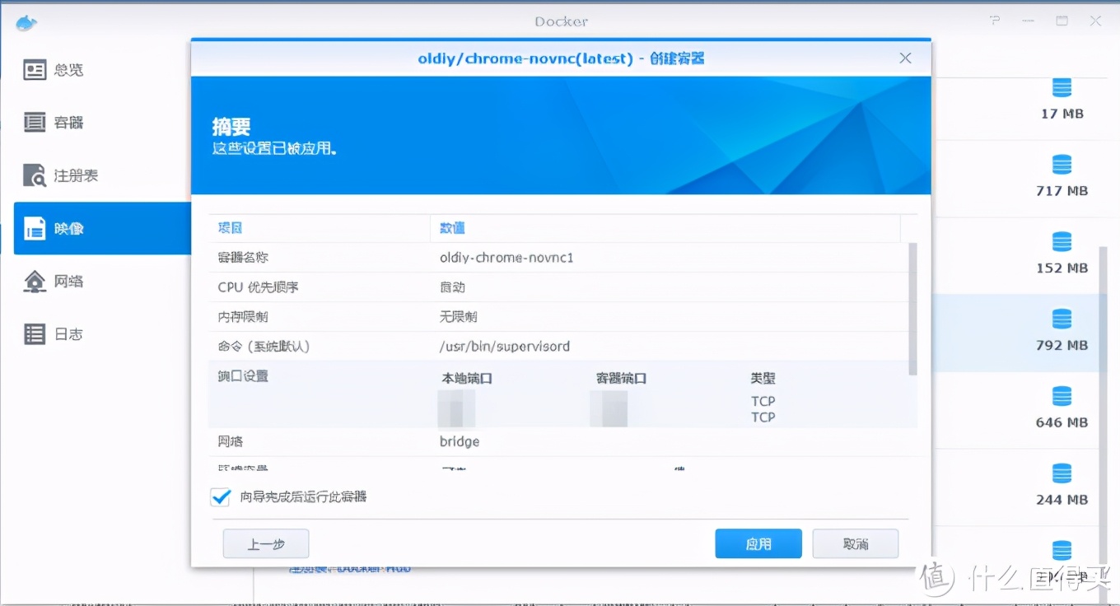Switch to 总览 tab
This screenshot has width=1120, height=606.
coord(103,70)
